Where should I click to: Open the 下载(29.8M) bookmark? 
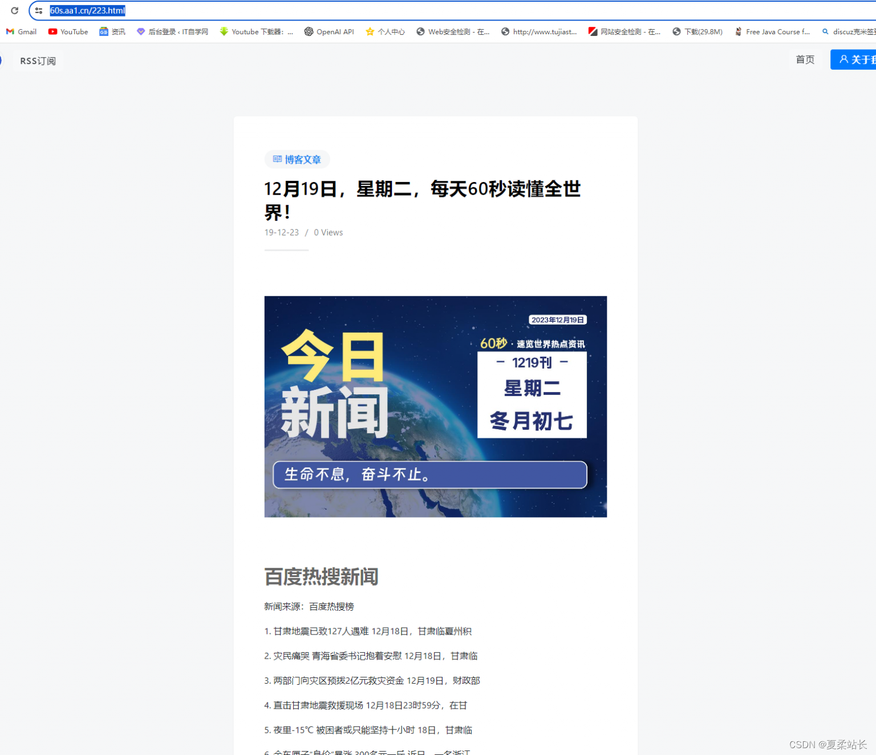[x=697, y=31]
